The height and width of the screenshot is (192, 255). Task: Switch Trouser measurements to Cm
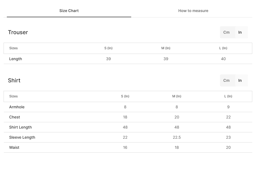226,32
